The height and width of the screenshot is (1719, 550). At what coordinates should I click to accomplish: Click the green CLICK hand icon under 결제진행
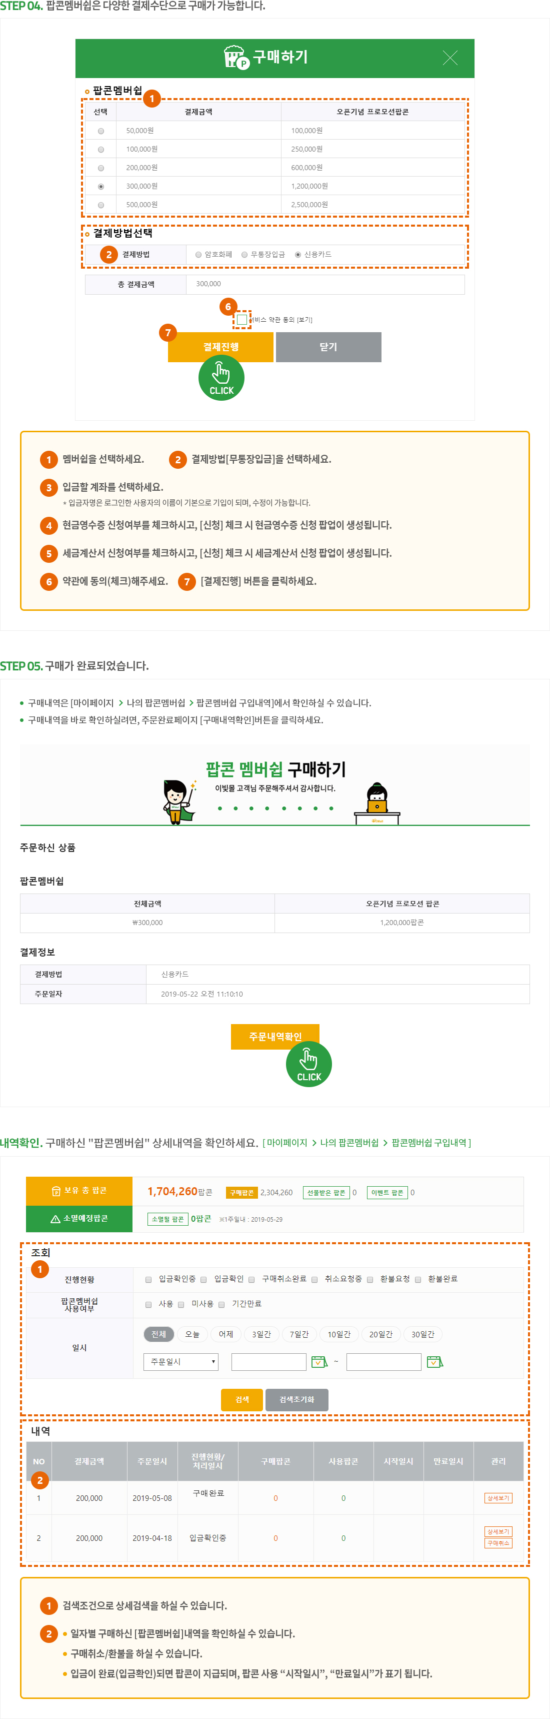coord(221,378)
